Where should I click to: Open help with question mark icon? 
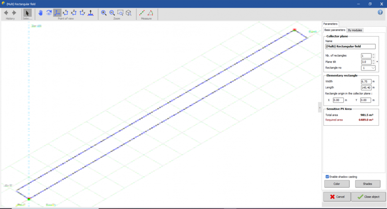coord(380,12)
